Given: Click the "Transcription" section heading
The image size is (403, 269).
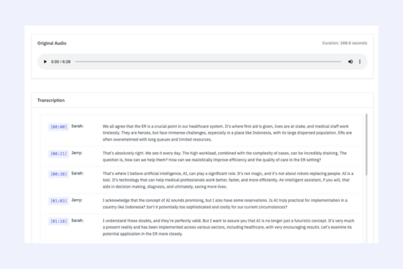Looking at the screenshot, I should point(51,100).
